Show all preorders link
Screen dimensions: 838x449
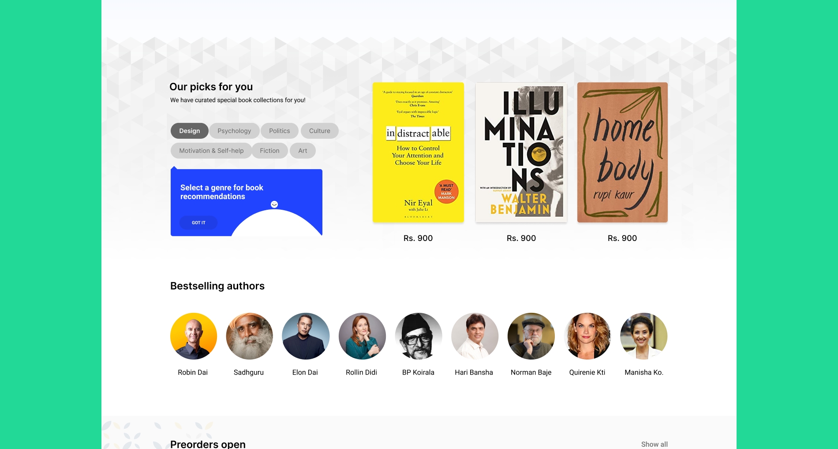click(x=654, y=444)
